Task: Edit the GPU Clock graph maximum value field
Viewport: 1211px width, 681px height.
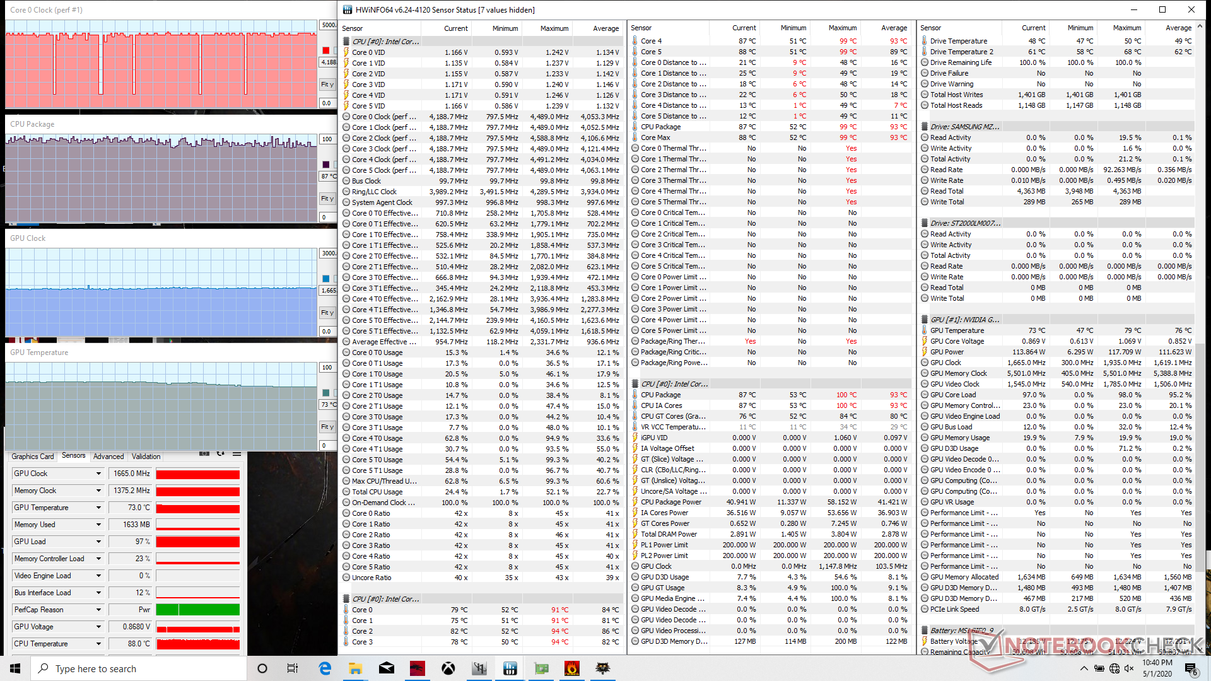Action: click(328, 253)
